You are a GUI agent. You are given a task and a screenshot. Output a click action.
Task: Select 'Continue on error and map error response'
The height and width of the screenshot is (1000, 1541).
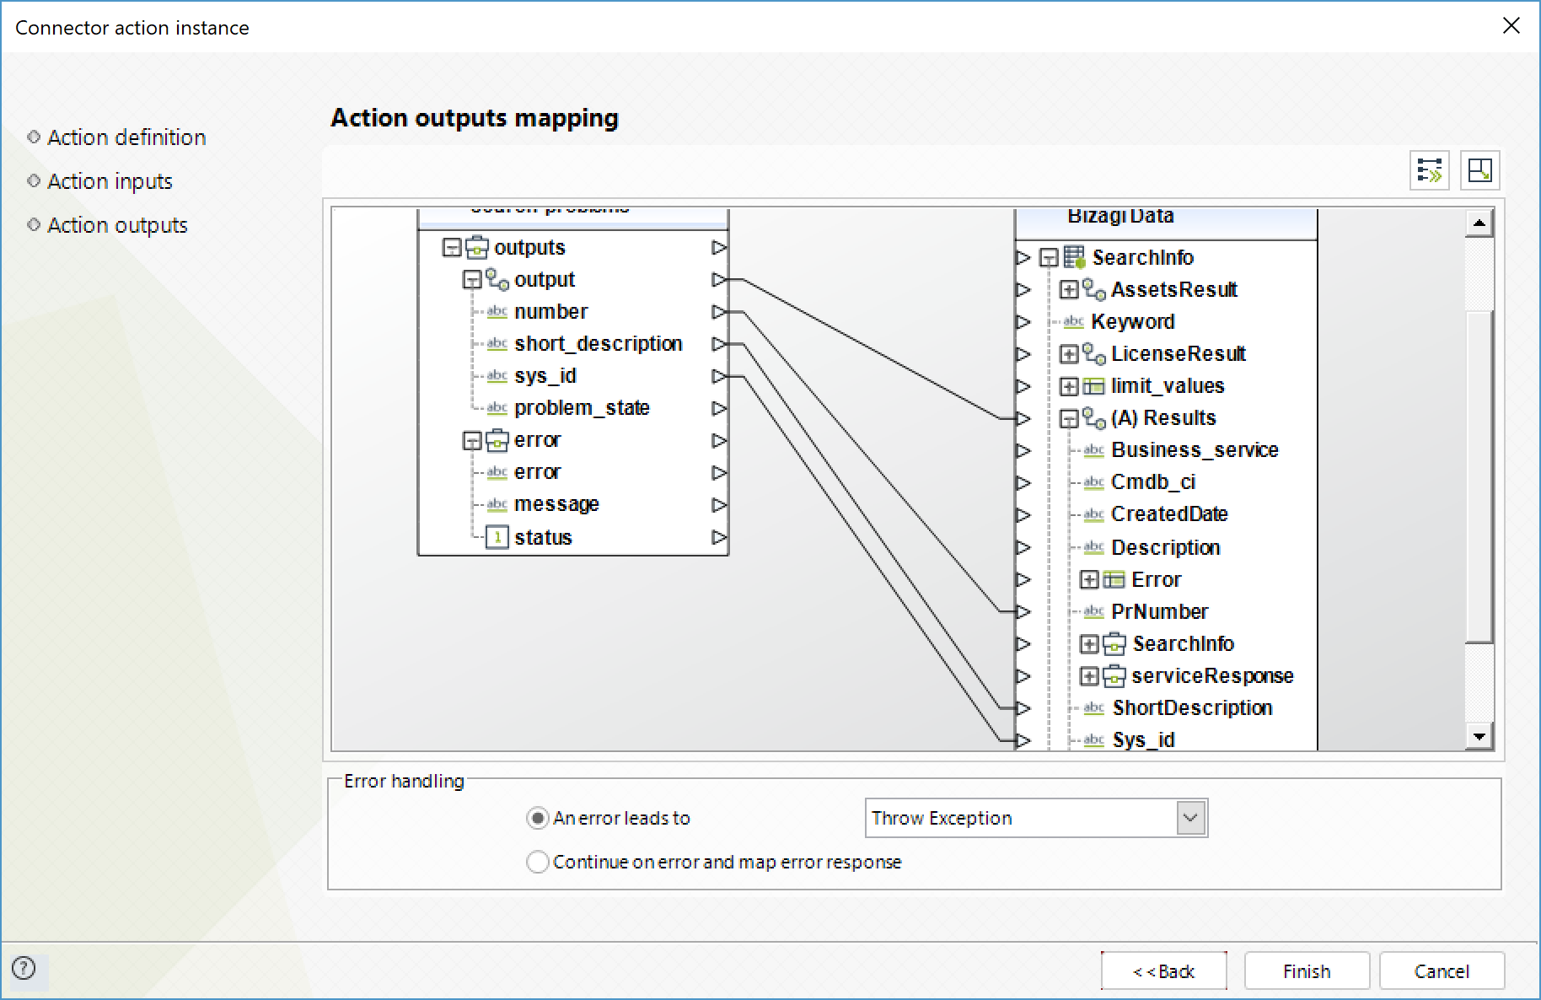click(x=537, y=862)
